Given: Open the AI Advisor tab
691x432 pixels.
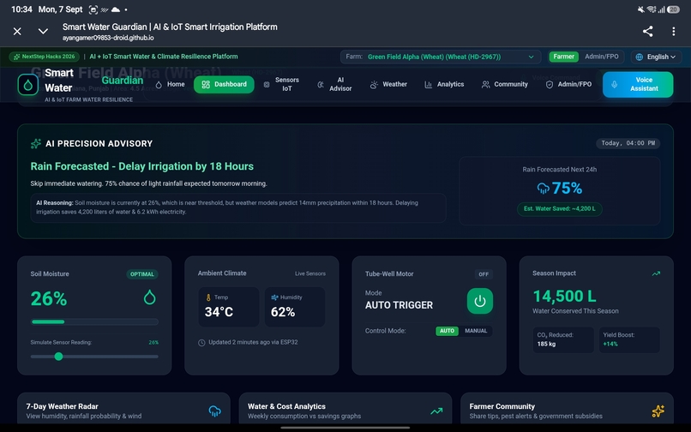Looking at the screenshot, I should point(335,84).
